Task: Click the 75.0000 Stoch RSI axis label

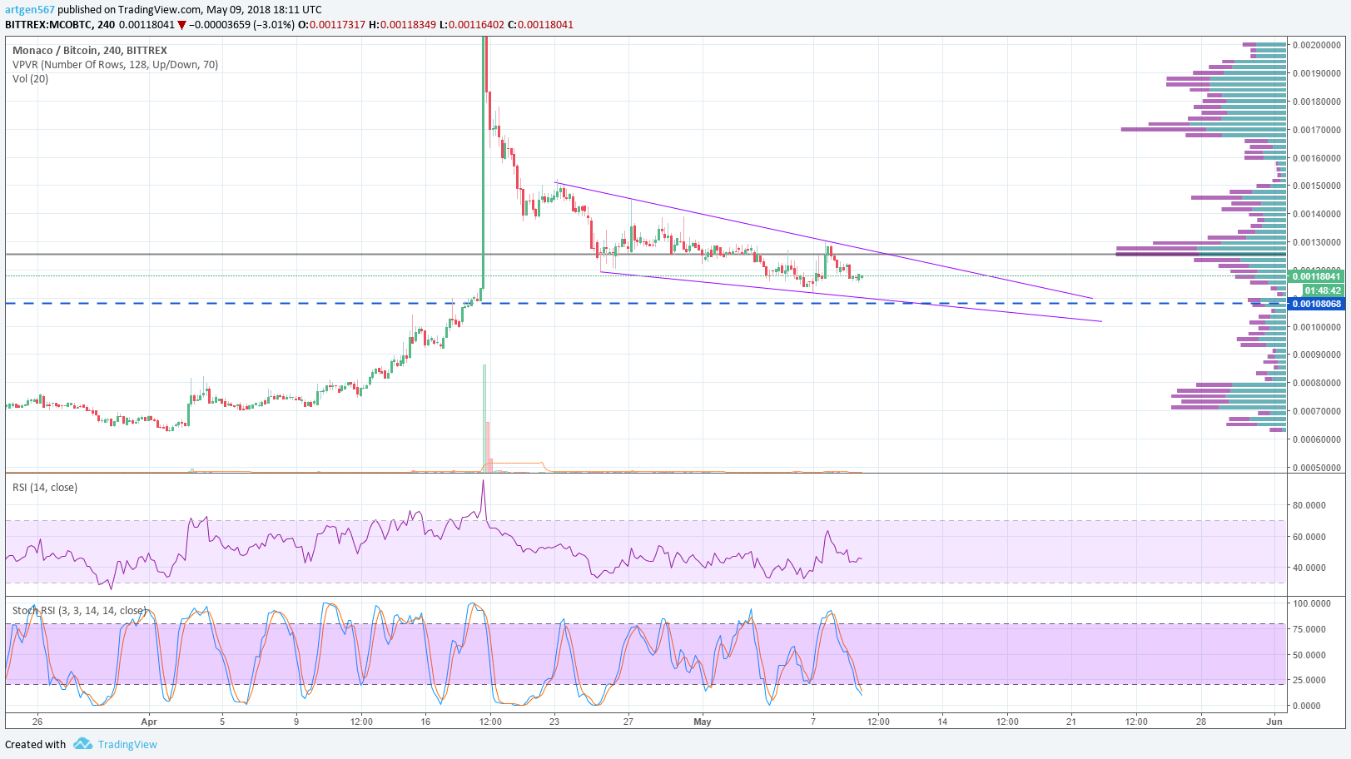Action: [x=1309, y=629]
